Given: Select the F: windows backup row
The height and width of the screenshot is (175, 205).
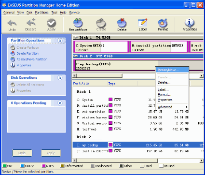Looking at the screenshot, I should (138, 117).
